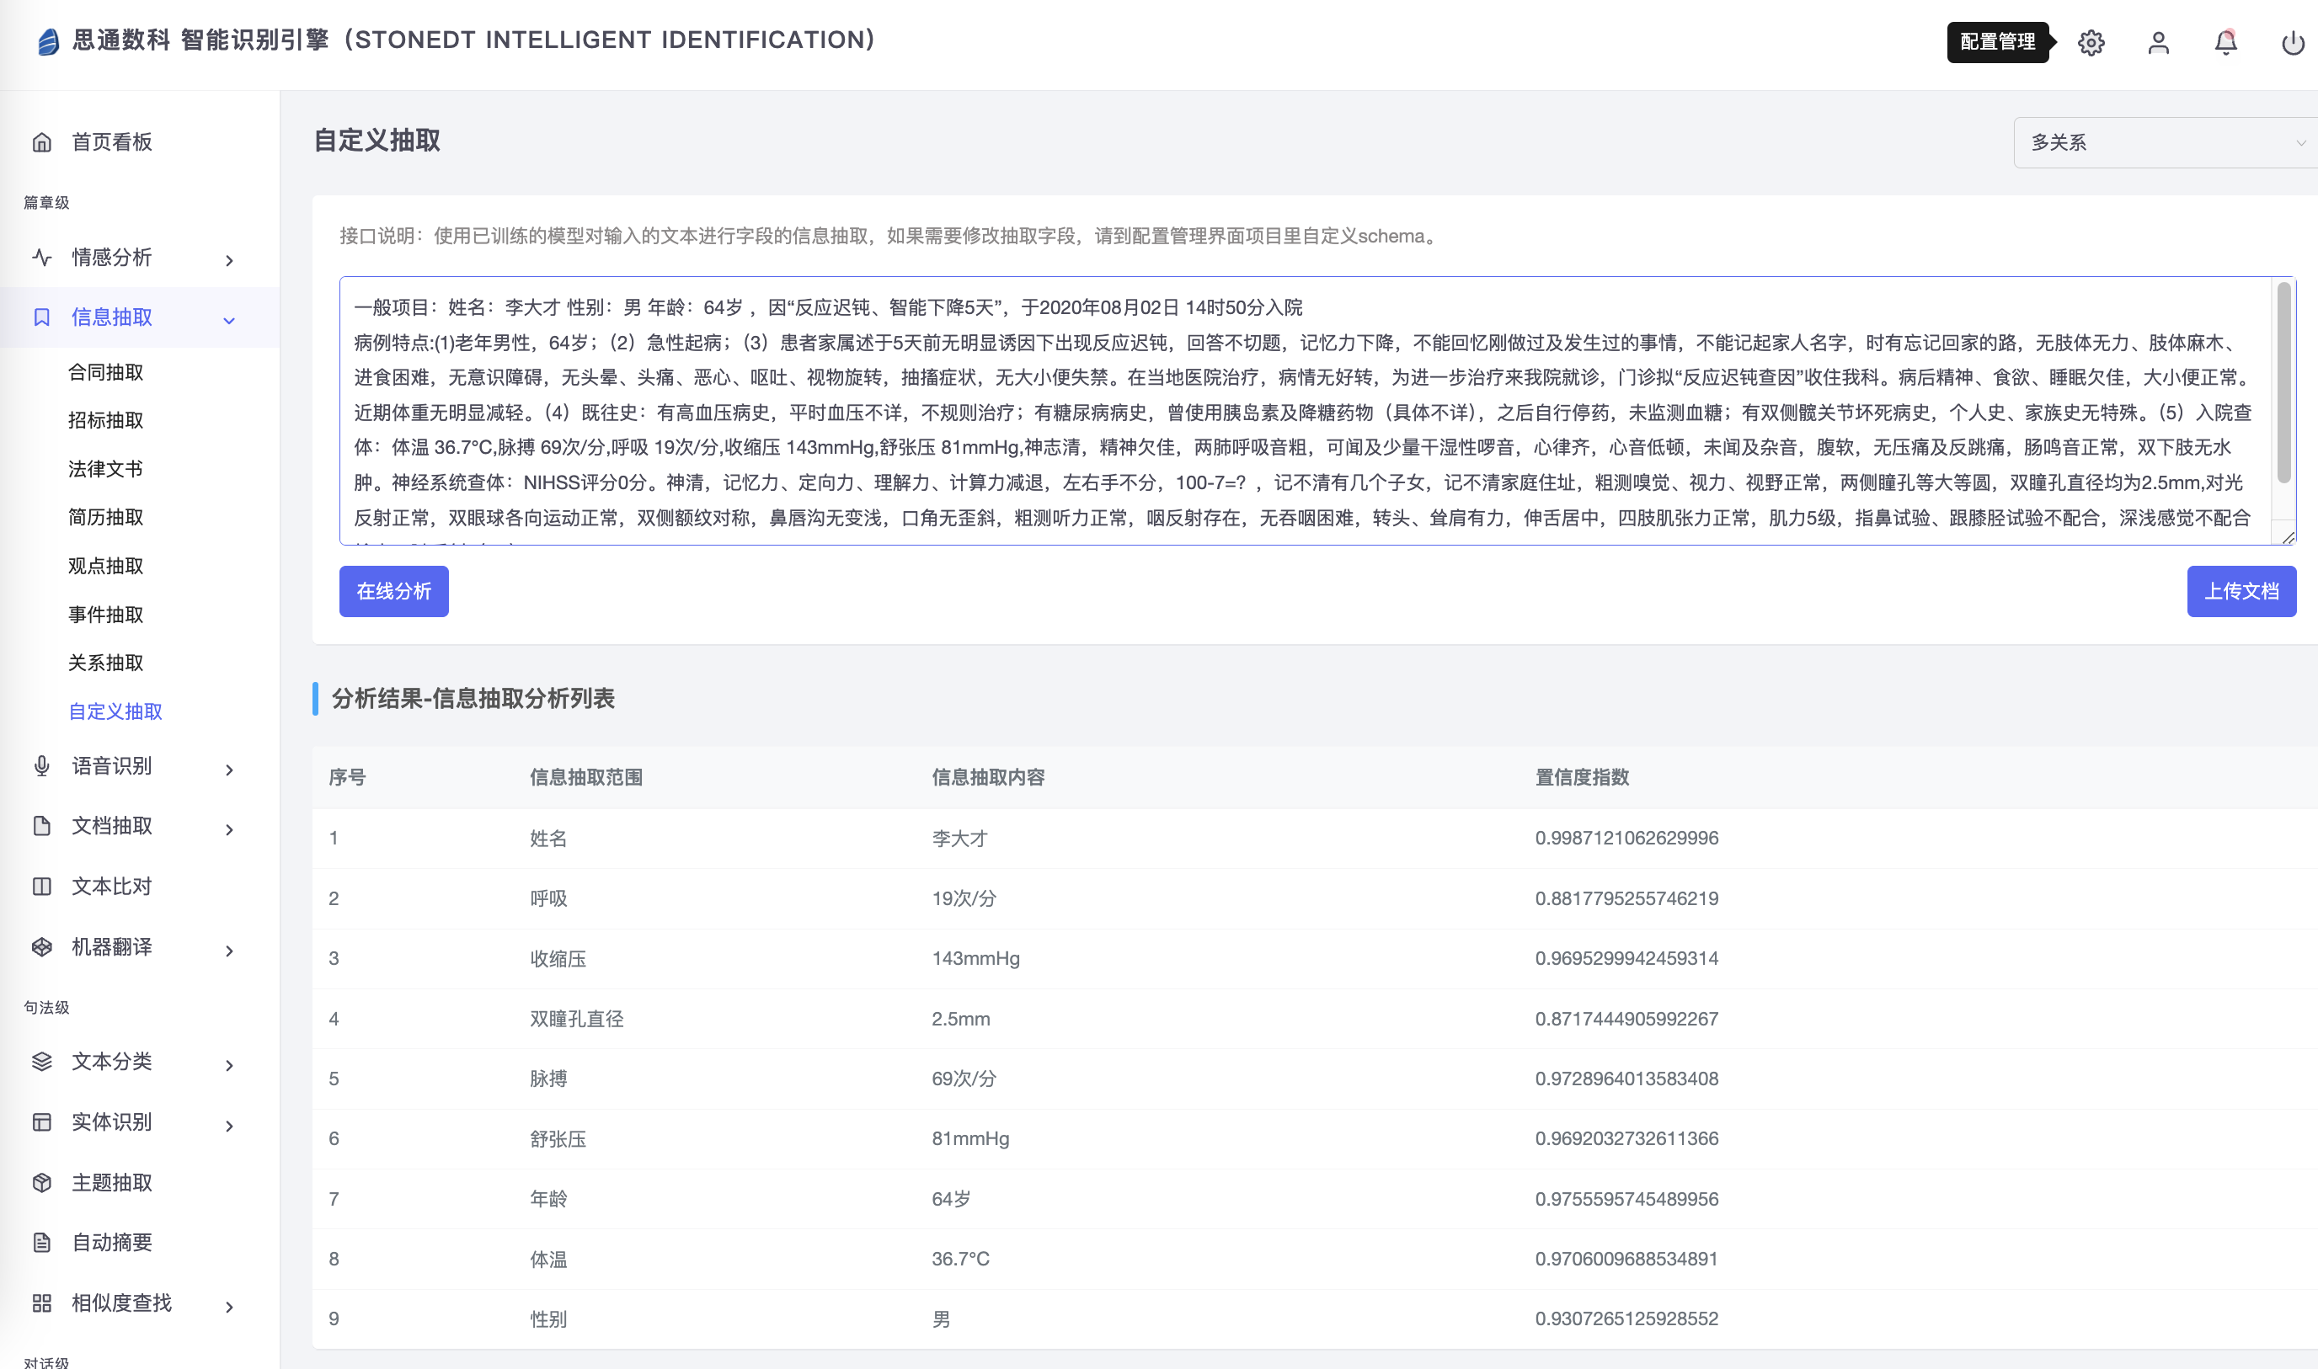Click the layers icon beside 文本分类
Image resolution: width=2318 pixels, height=1369 pixels.
tap(41, 1062)
